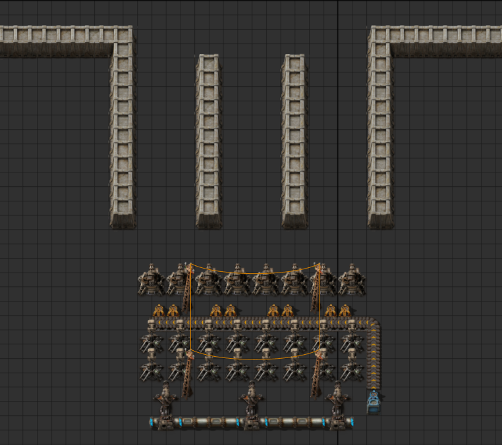Select the blue fast inserter below the belt
The height and width of the screenshot is (445, 502).
point(374,402)
